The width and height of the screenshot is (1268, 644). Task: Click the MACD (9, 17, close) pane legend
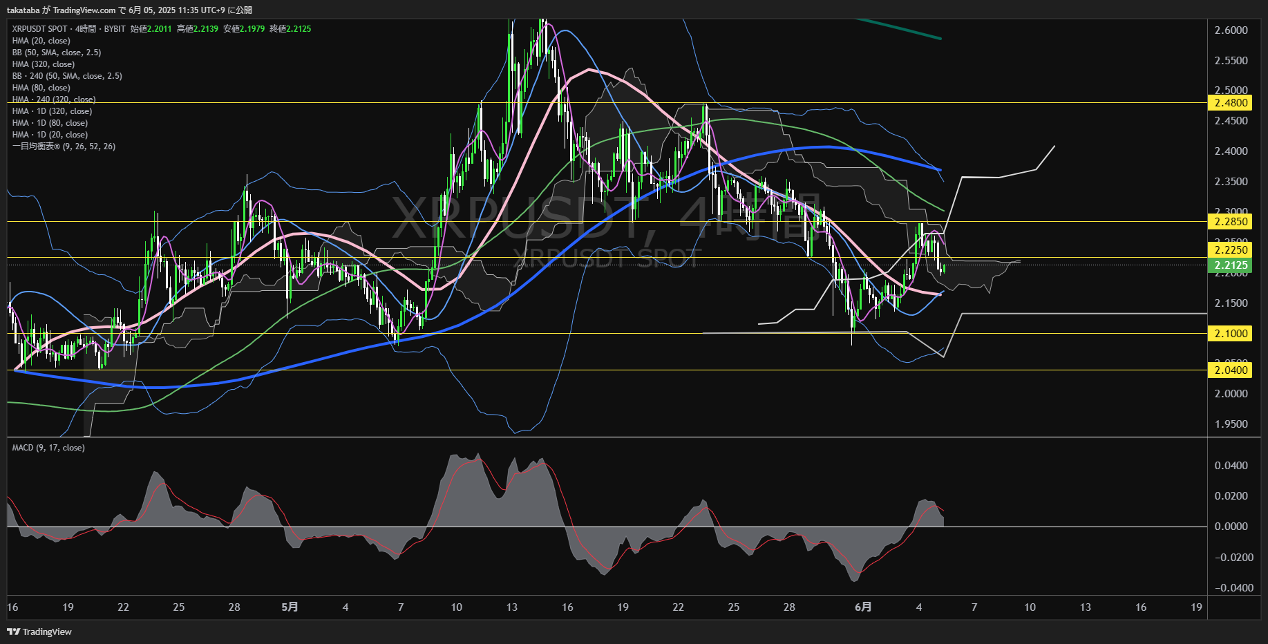(x=48, y=448)
